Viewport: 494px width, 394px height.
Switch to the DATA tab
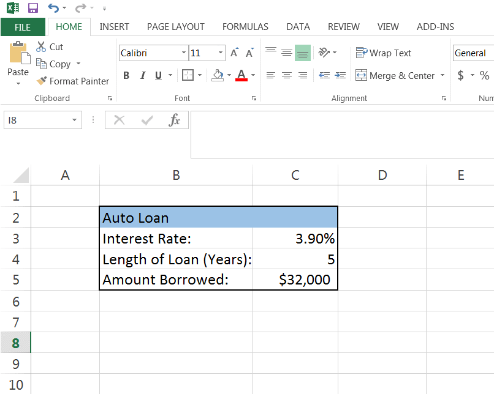point(298,27)
